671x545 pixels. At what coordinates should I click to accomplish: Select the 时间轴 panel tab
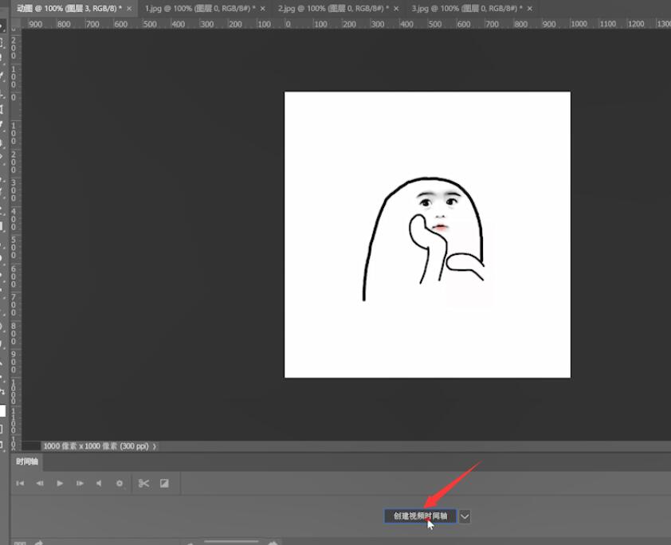(x=27, y=461)
